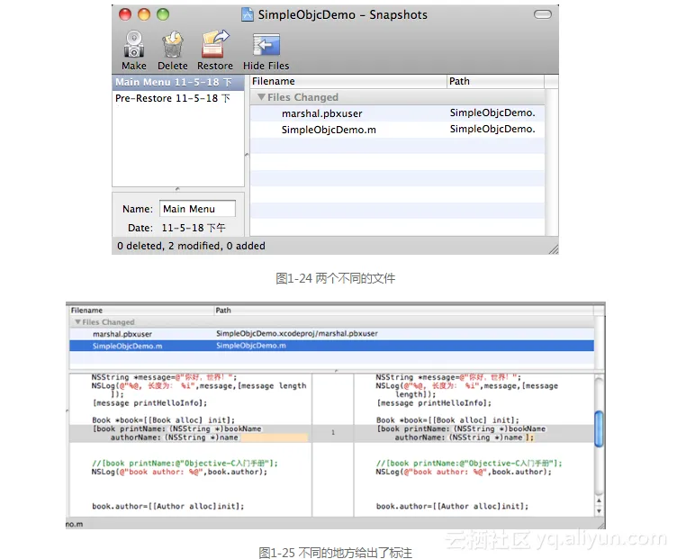Click the Filename column header in Snapshots

pos(348,82)
